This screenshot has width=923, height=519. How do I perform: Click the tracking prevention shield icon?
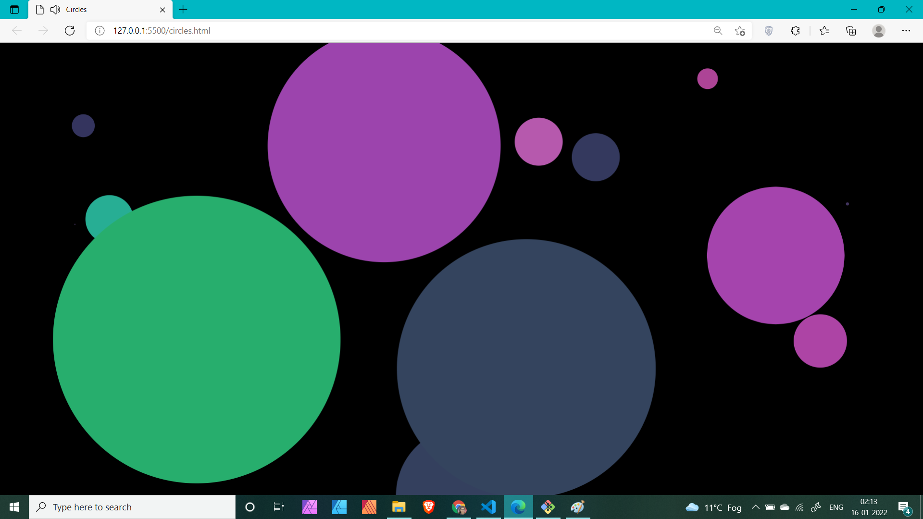[769, 31]
